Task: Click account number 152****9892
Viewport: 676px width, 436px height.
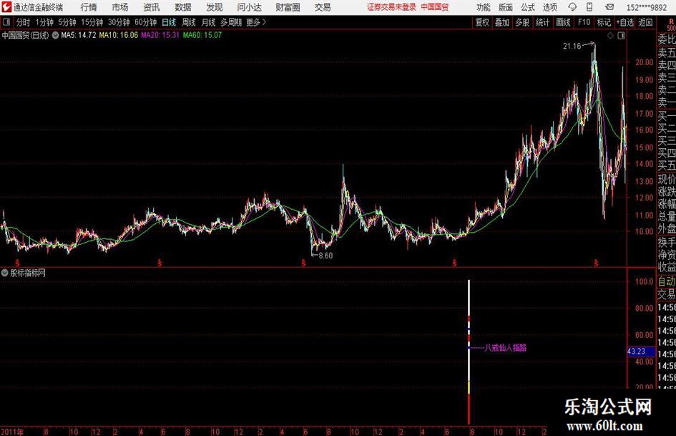Action: coord(646,7)
